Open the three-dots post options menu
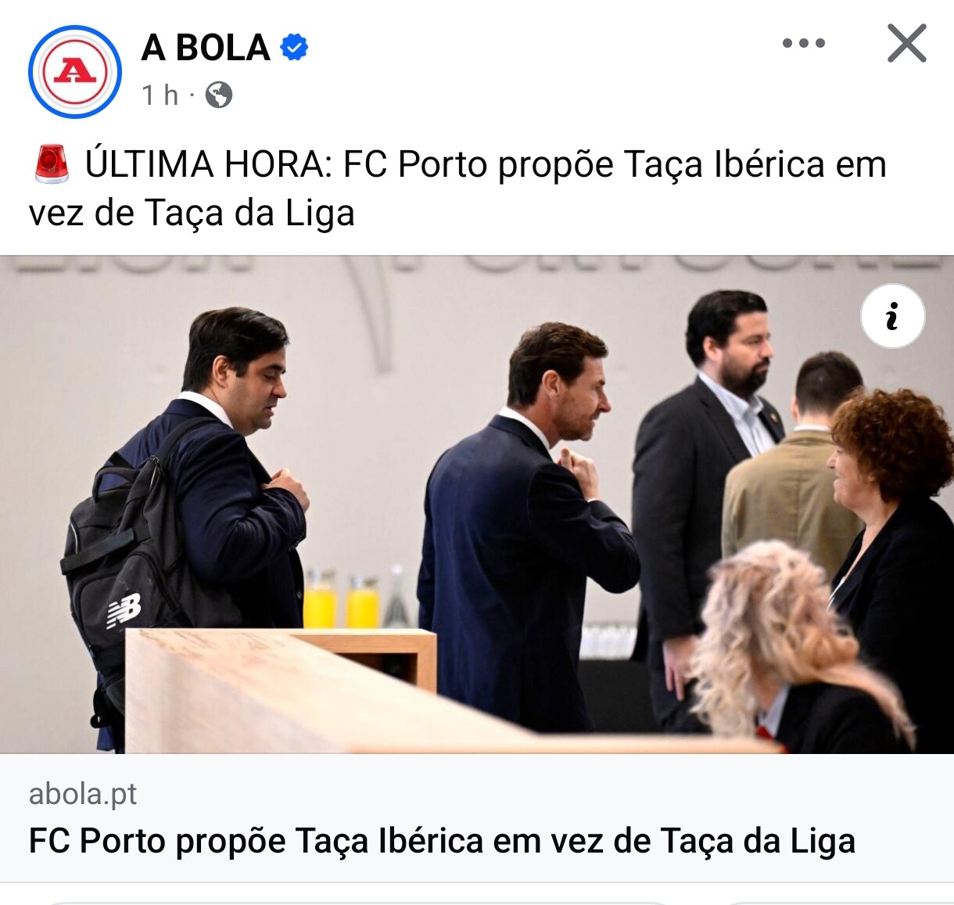 coord(804,44)
